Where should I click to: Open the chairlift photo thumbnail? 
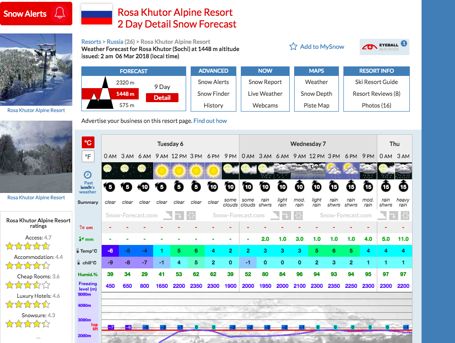[x=36, y=69]
